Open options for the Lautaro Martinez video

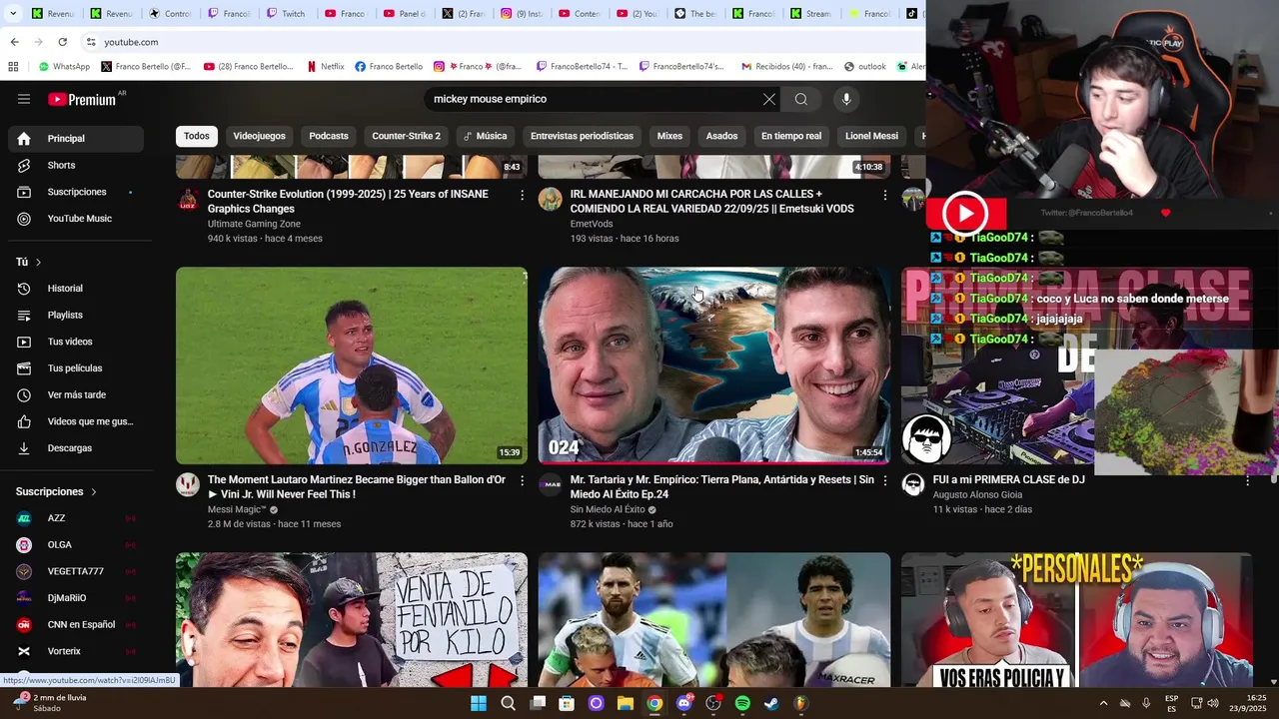click(x=522, y=481)
